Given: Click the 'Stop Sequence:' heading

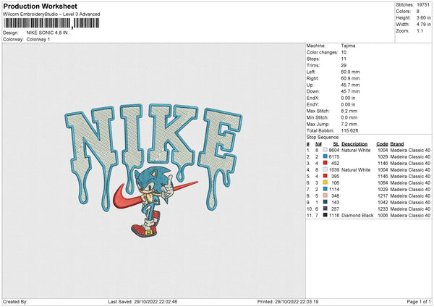Looking at the screenshot, I should [x=323, y=137].
